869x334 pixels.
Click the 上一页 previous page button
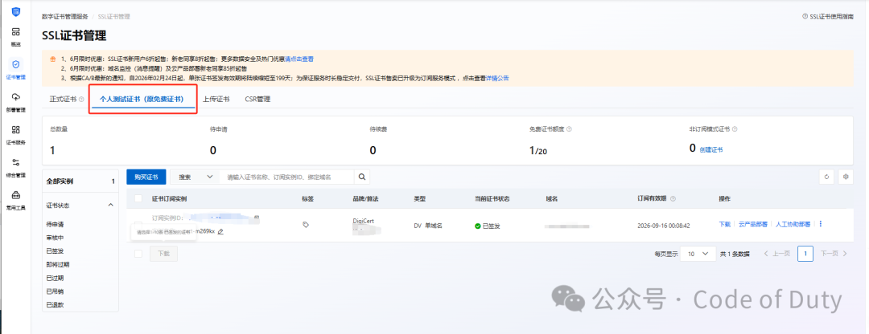(x=777, y=254)
